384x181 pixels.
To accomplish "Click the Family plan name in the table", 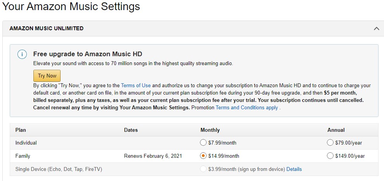I will pyautogui.click(x=23, y=156).
